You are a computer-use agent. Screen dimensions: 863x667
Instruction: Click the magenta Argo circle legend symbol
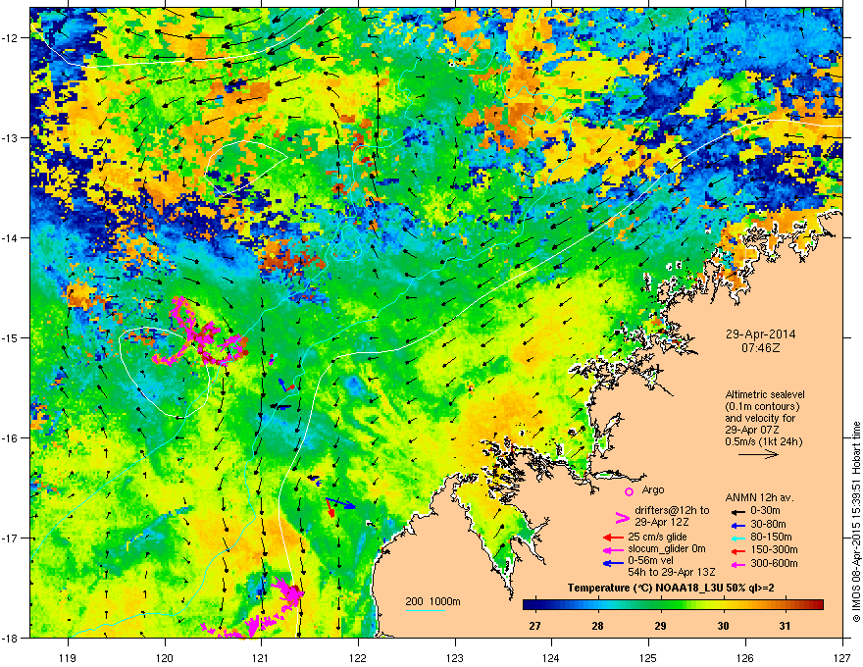[629, 491]
